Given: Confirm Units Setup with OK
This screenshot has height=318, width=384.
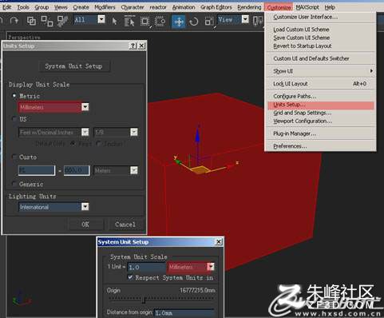Looking at the screenshot, I should (85, 225).
